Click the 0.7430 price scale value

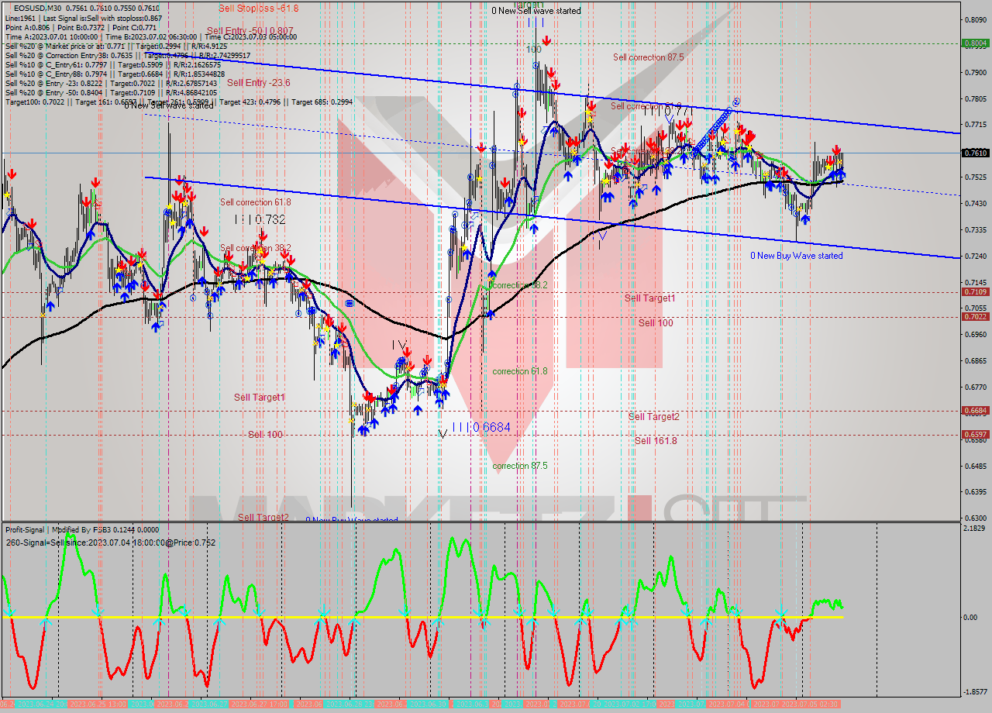click(x=974, y=203)
